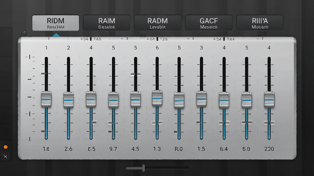Select the RADM Levablk tab

click(158, 23)
